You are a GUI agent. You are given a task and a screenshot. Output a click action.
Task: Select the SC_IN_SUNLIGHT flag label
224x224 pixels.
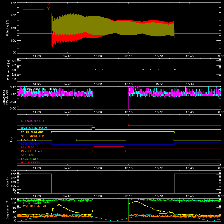pyautogui.click(x=32, y=132)
